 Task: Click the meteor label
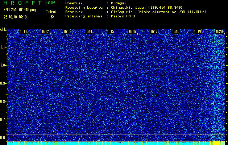point(50,12)
